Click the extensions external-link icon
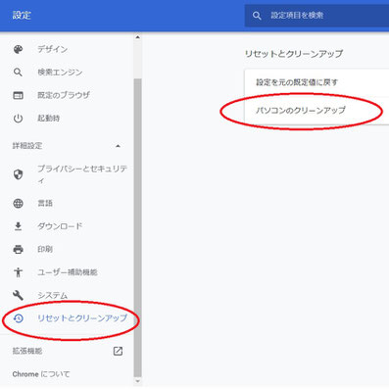This screenshot has width=389, height=389. [118, 351]
